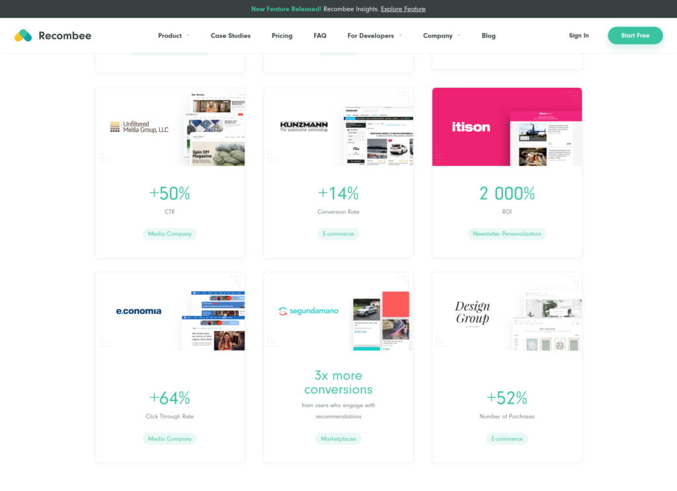Open the Unfiltered Media Group website preview

(x=215, y=129)
